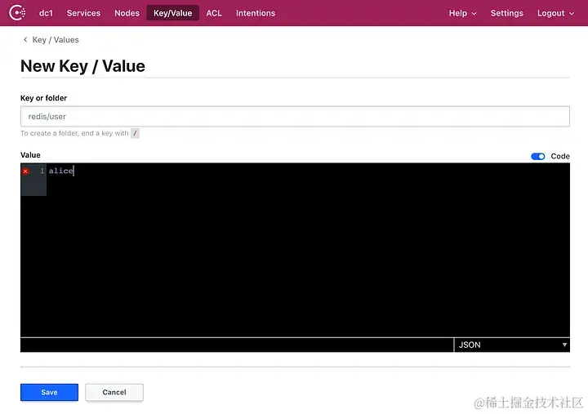Click the Consul logo icon
The height and width of the screenshot is (414, 588).
[x=17, y=13]
